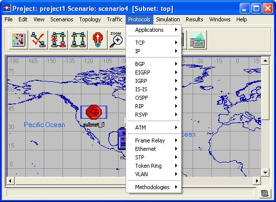Expand the VLAN submenu
276x202 pixels.
[154, 174]
